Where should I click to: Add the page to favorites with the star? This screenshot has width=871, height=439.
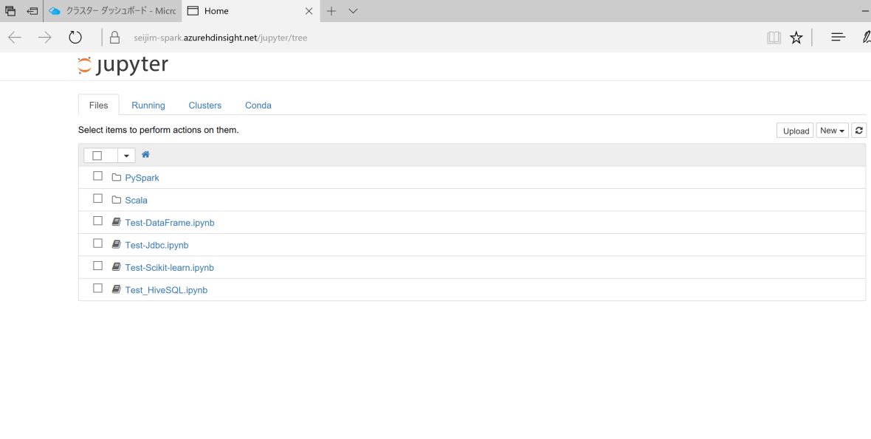(796, 37)
